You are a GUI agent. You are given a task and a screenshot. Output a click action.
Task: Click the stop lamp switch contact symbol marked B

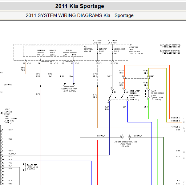(115, 92)
